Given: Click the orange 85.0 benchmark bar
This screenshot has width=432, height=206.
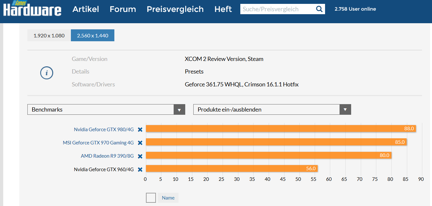Looking at the screenshot, I should click(276, 142).
